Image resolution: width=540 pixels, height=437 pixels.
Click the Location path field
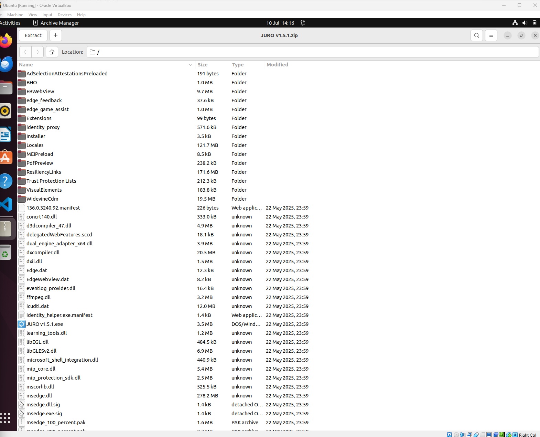click(313, 52)
